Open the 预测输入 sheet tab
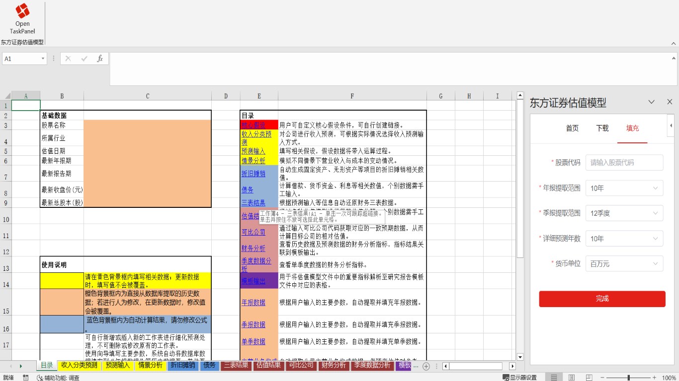679x381 pixels. pyautogui.click(x=117, y=366)
